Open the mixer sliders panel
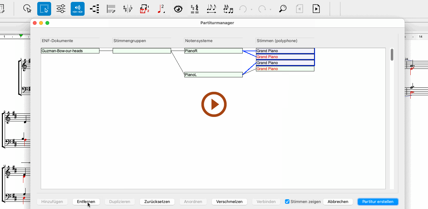The width and height of the screenshot is (428, 209). [61, 9]
